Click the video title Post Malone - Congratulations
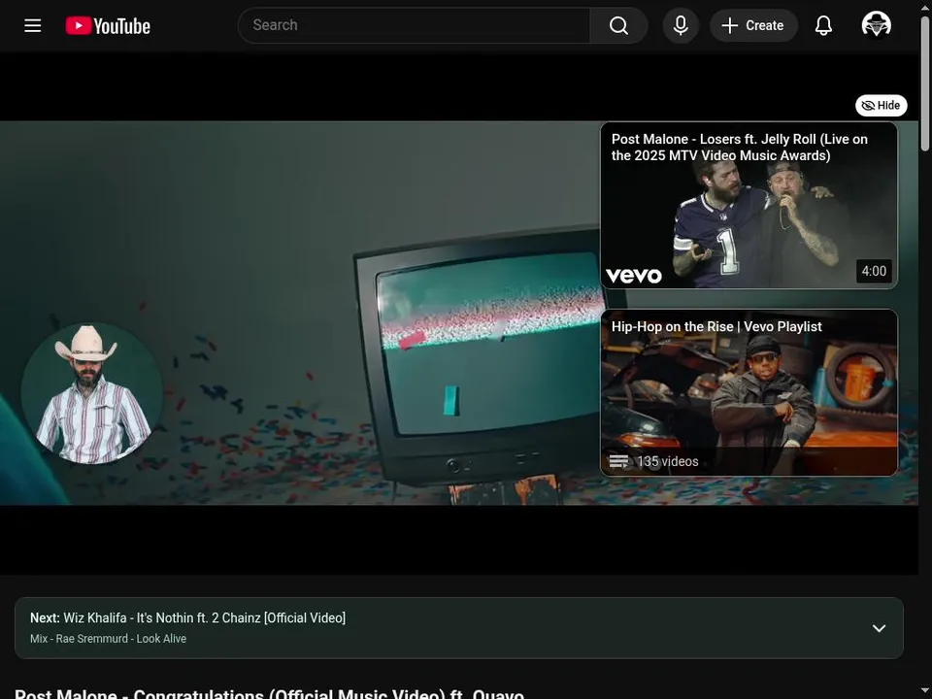Screen dimensions: 932x699 [269, 693]
